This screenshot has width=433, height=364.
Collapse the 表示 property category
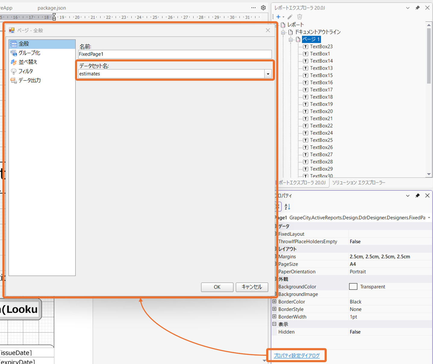pos(274,324)
